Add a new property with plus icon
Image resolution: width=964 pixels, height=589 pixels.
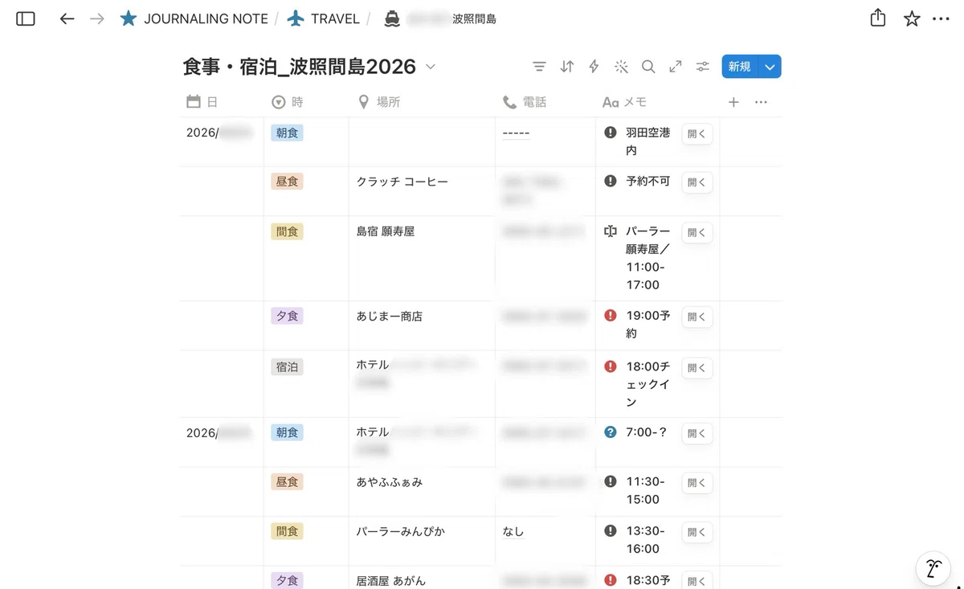click(733, 102)
